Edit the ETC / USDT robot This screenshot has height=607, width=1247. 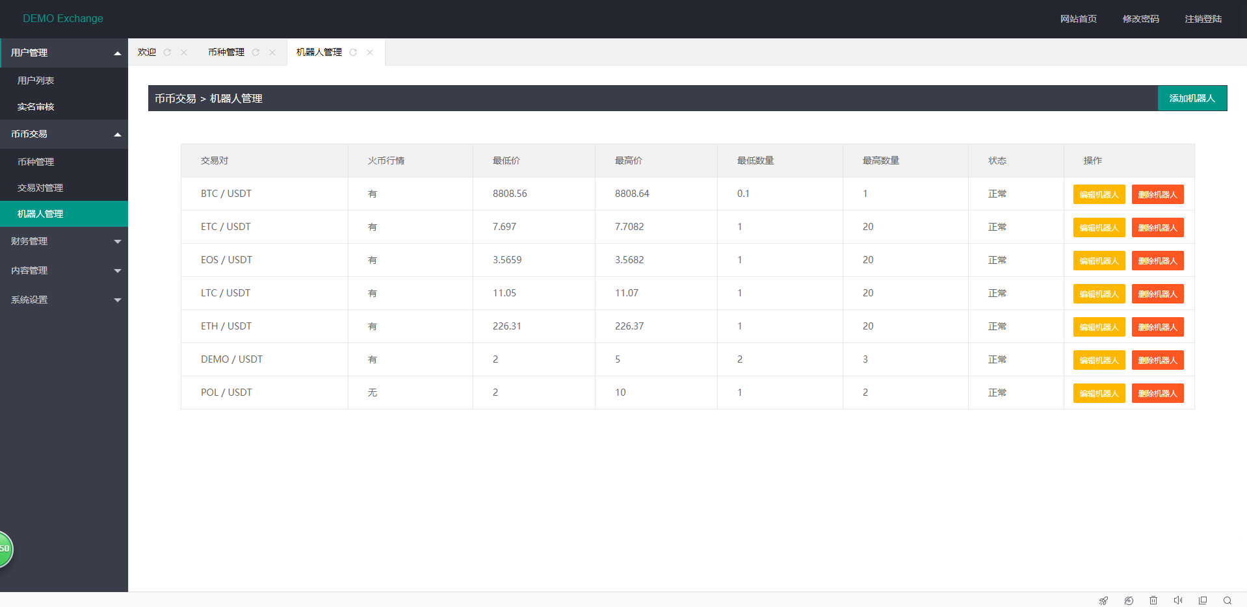[1099, 227]
